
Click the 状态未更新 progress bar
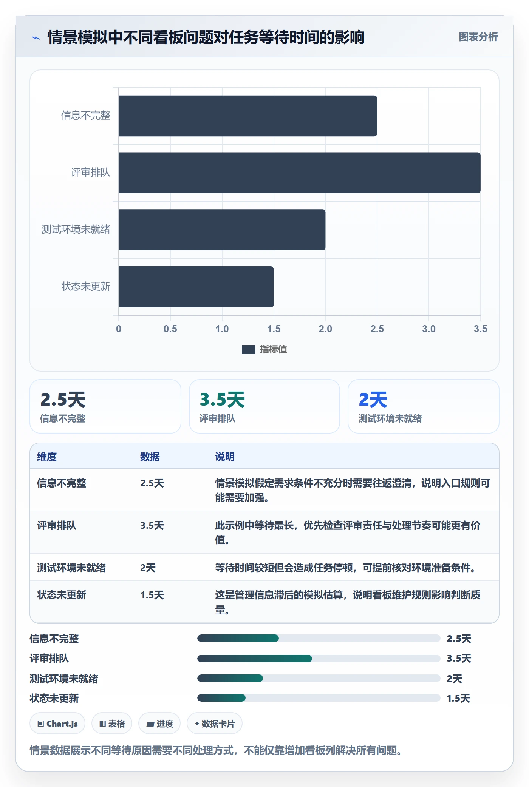319,698
